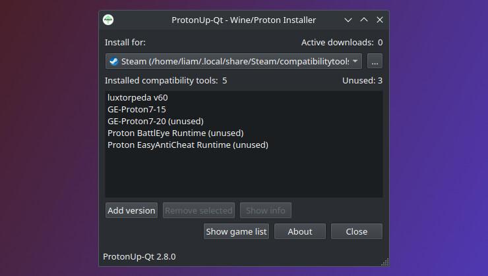The height and width of the screenshot is (276, 488).
Task: Open the Steam install location dropdown
Action: pyautogui.click(x=231, y=62)
